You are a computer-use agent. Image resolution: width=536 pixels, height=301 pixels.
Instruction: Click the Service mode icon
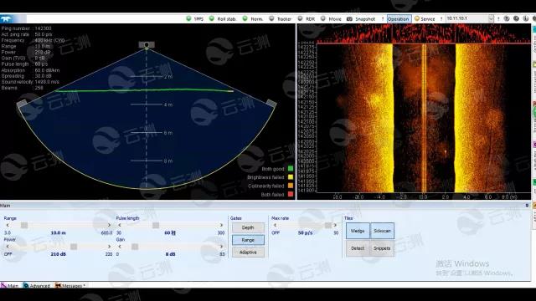tap(417, 18)
